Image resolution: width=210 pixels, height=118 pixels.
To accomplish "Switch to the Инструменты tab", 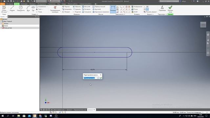I will point(42,4).
